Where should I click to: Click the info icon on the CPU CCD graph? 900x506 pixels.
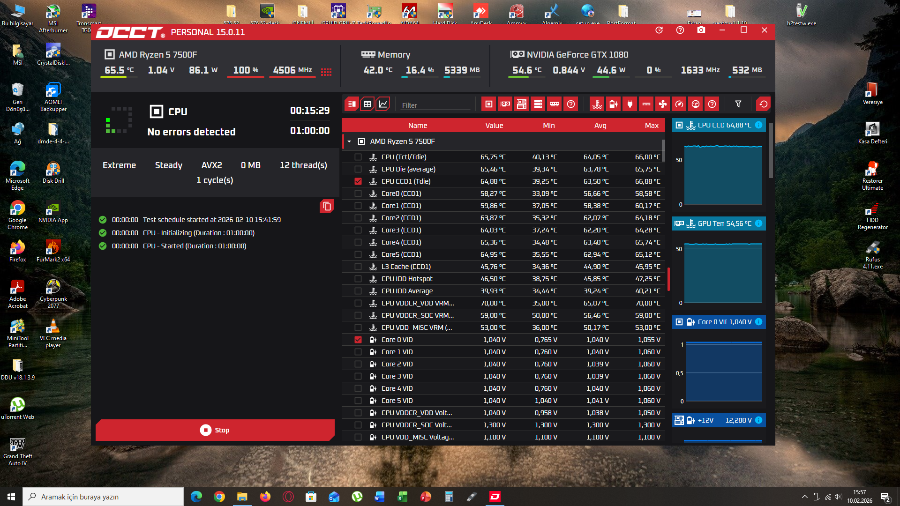758,125
